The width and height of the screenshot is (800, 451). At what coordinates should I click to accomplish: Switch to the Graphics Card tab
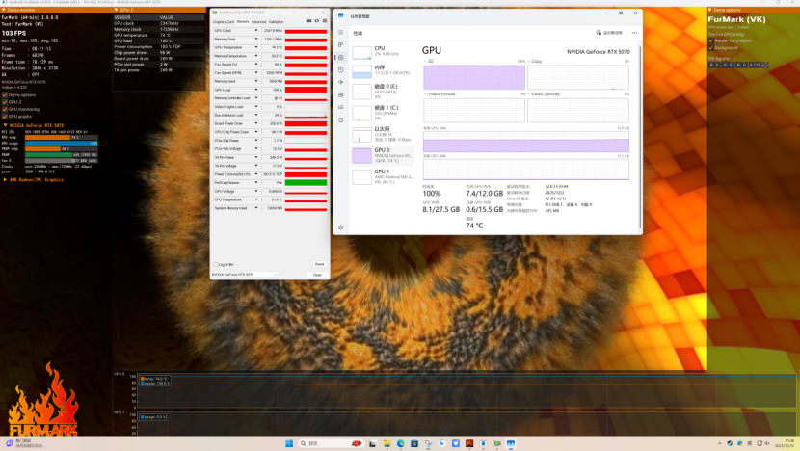(223, 21)
